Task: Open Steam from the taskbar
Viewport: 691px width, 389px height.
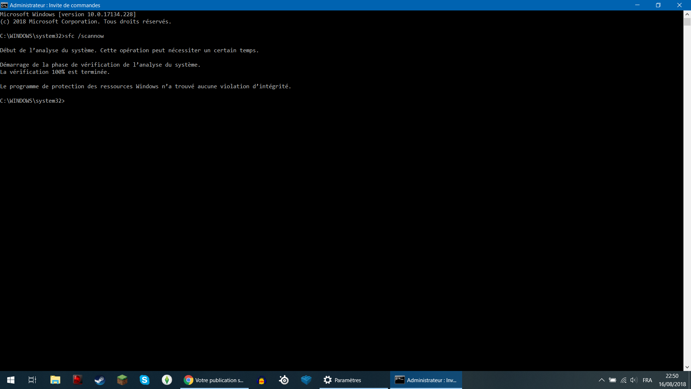Action: click(x=100, y=380)
